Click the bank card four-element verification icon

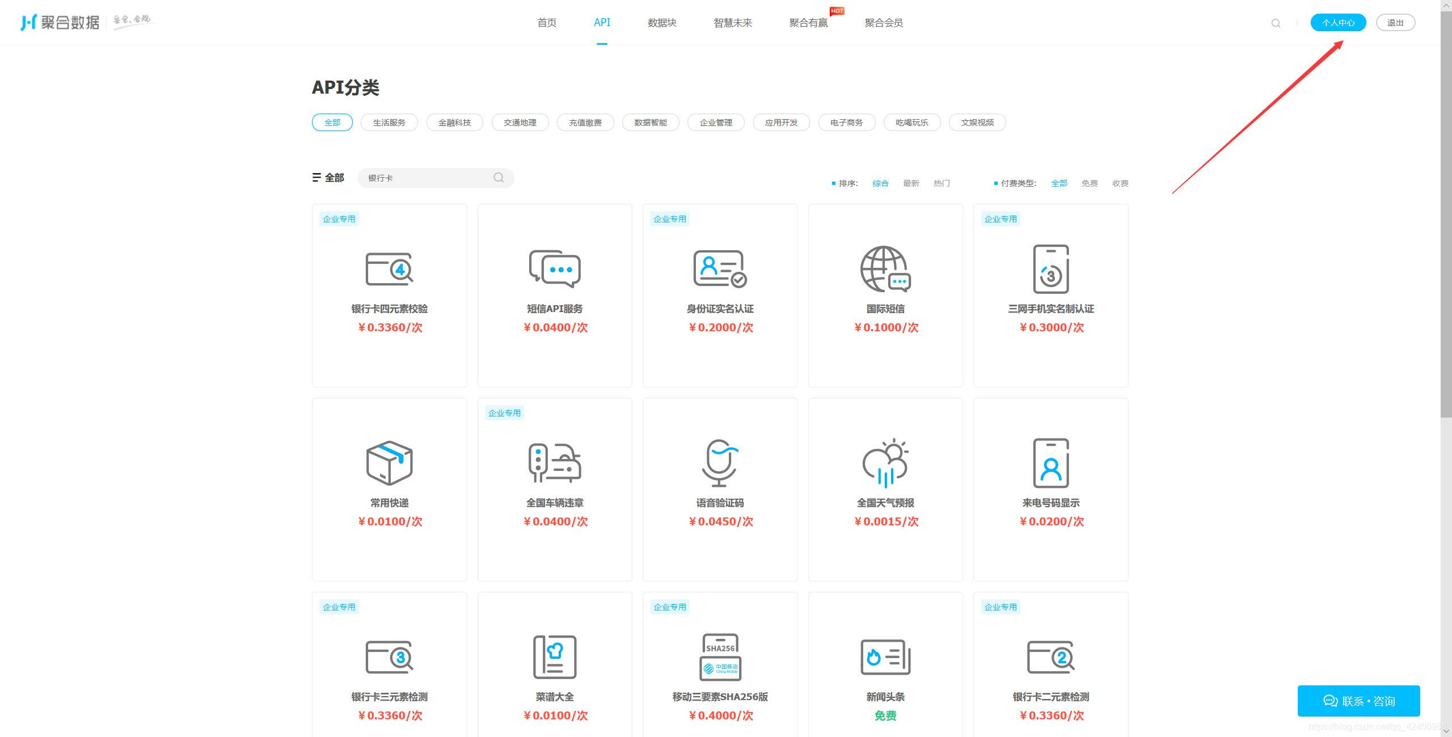pyautogui.click(x=389, y=269)
